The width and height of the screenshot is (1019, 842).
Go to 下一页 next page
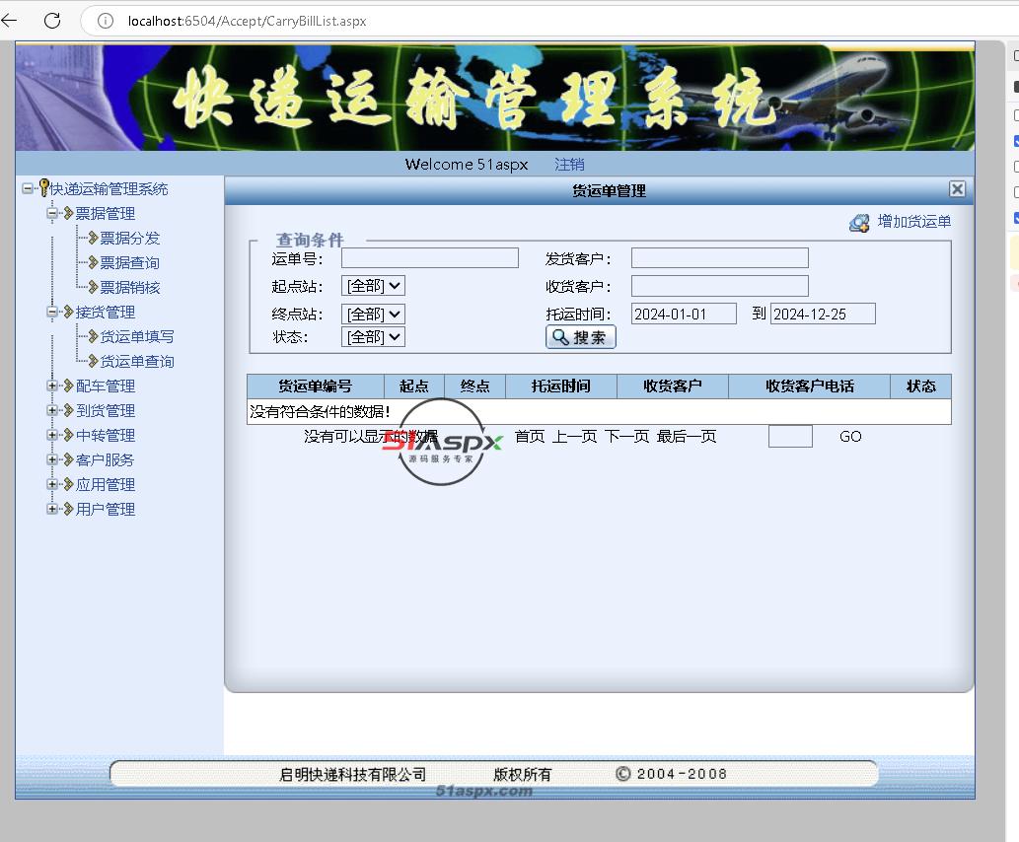[626, 437]
